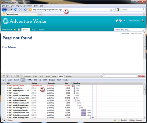The height and width of the screenshot is (123, 147).
Task: Click the Firefox Back button
Action: 4,10
